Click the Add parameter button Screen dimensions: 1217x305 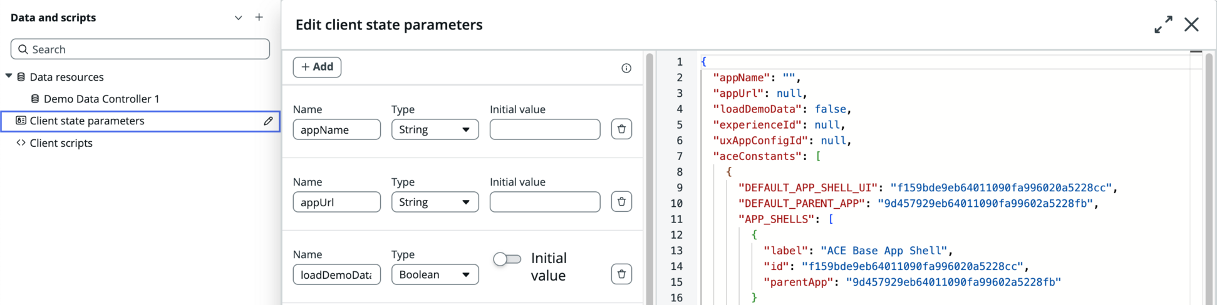317,67
